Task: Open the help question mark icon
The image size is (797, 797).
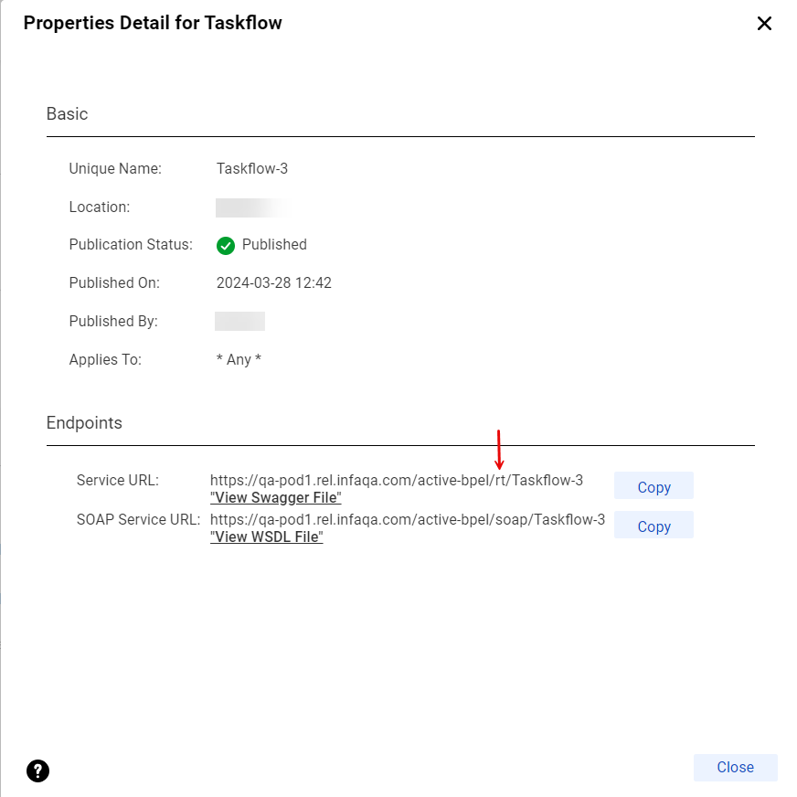Action: pyautogui.click(x=38, y=770)
